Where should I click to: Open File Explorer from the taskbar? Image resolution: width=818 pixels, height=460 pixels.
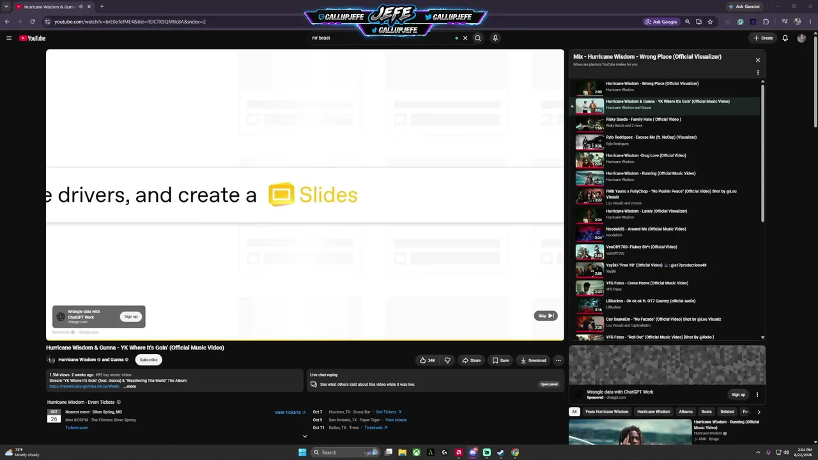402,452
